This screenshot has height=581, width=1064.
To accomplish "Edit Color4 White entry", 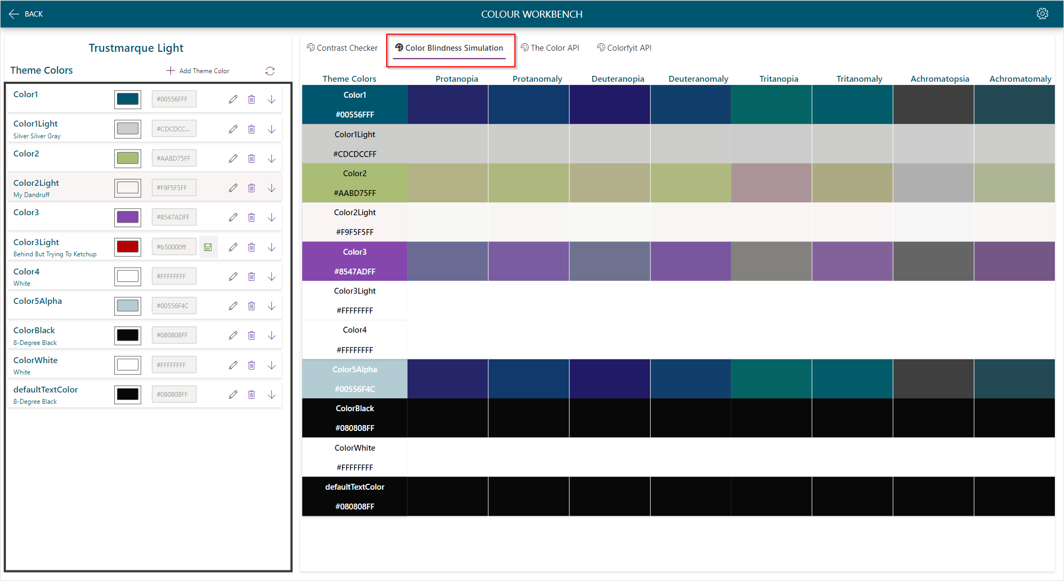I will tap(233, 277).
